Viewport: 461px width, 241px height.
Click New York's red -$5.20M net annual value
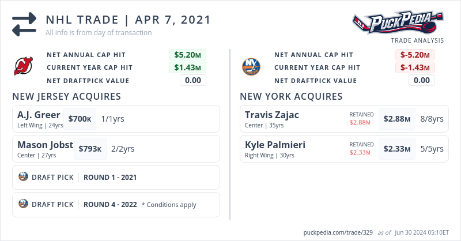pyautogui.click(x=415, y=55)
